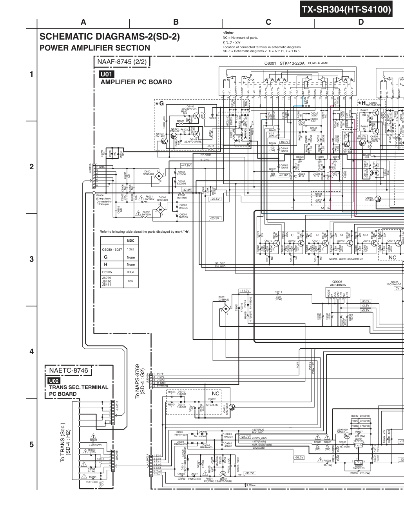Click the warning triangle beside fuse F6002
404x518 pixels.
click(x=138, y=214)
